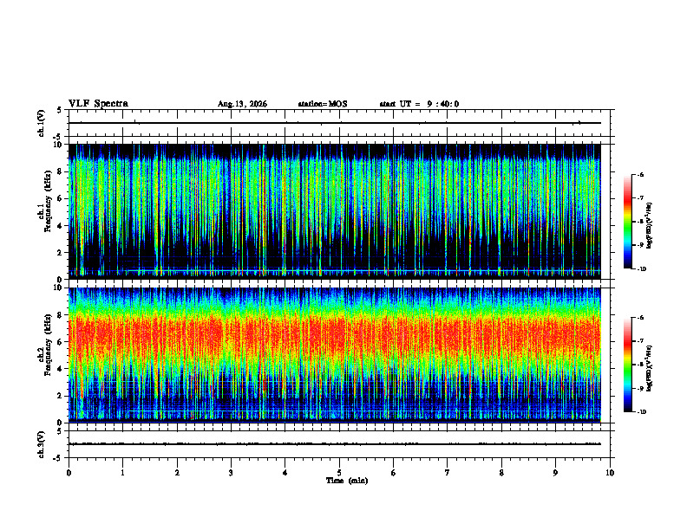Select the date text "Aug.13, 2026"
Image resolution: width=687 pixels, height=530 pixels.
click(x=242, y=104)
